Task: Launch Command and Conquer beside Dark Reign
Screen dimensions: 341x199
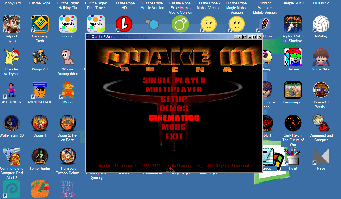Action: click(321, 123)
